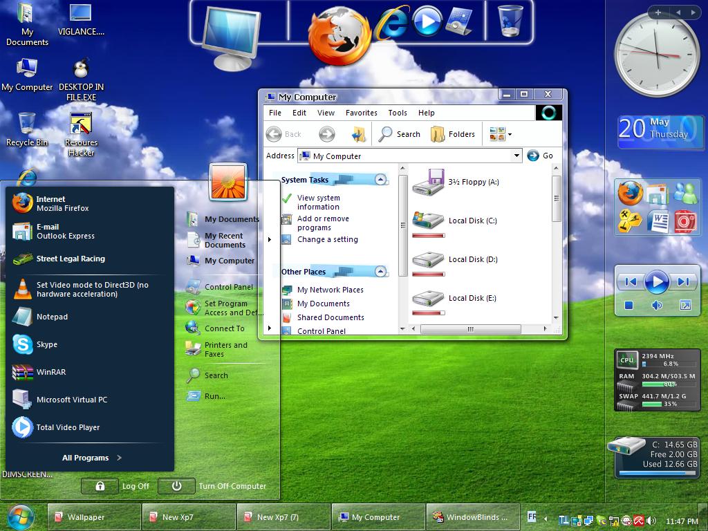Collapse the System Tasks section
This screenshot has width=708, height=531.
pos(380,180)
